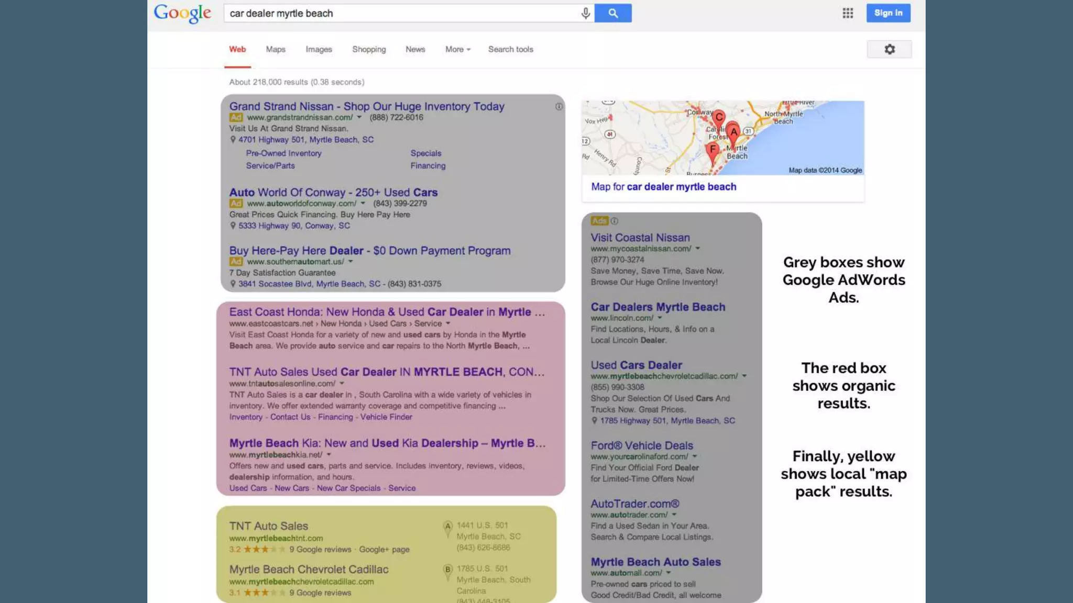Click the microphone voice search icon
This screenshot has height=603, width=1073.
585,13
